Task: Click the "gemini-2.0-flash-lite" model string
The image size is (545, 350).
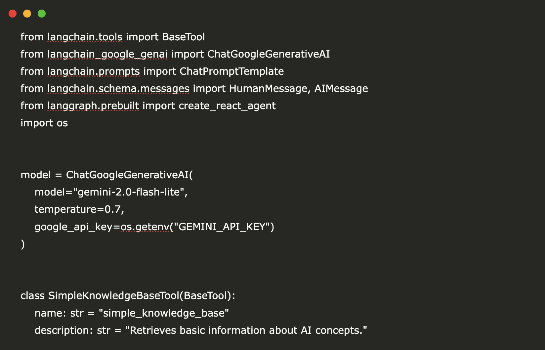Action: click(x=128, y=192)
